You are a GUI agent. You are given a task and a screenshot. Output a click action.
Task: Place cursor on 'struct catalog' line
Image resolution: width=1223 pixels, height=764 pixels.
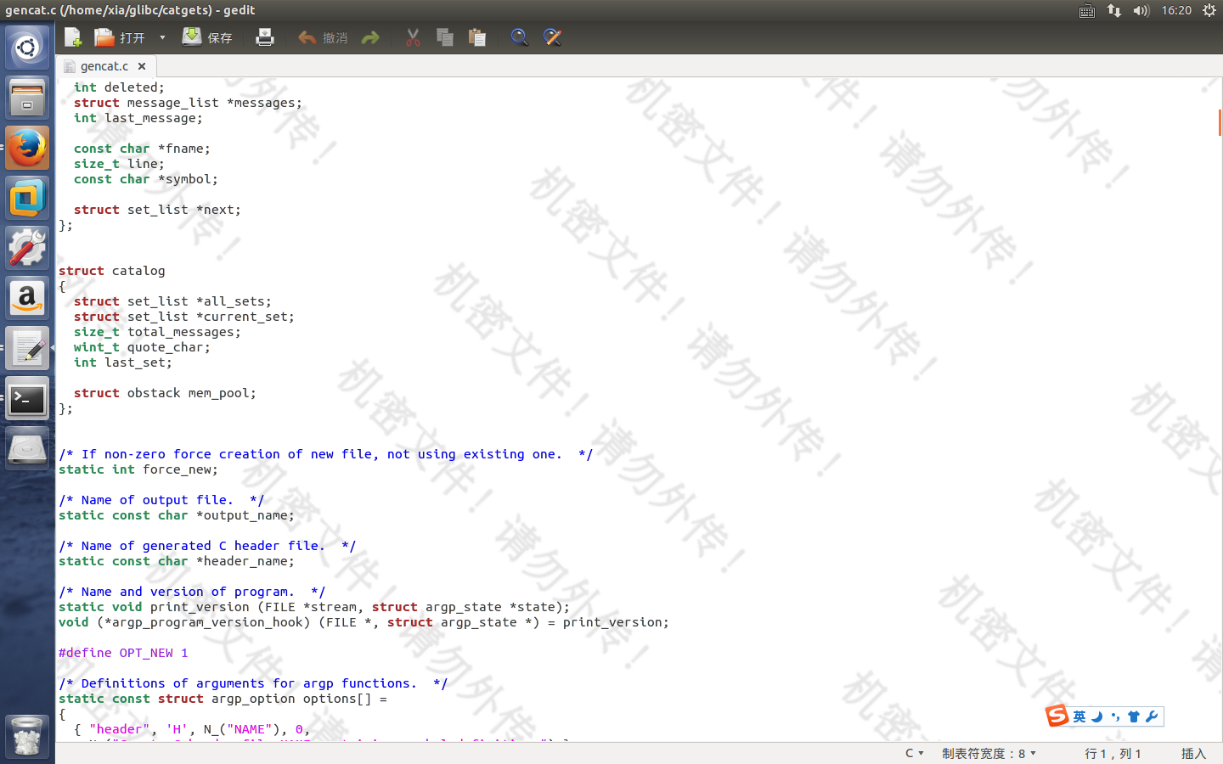(111, 271)
